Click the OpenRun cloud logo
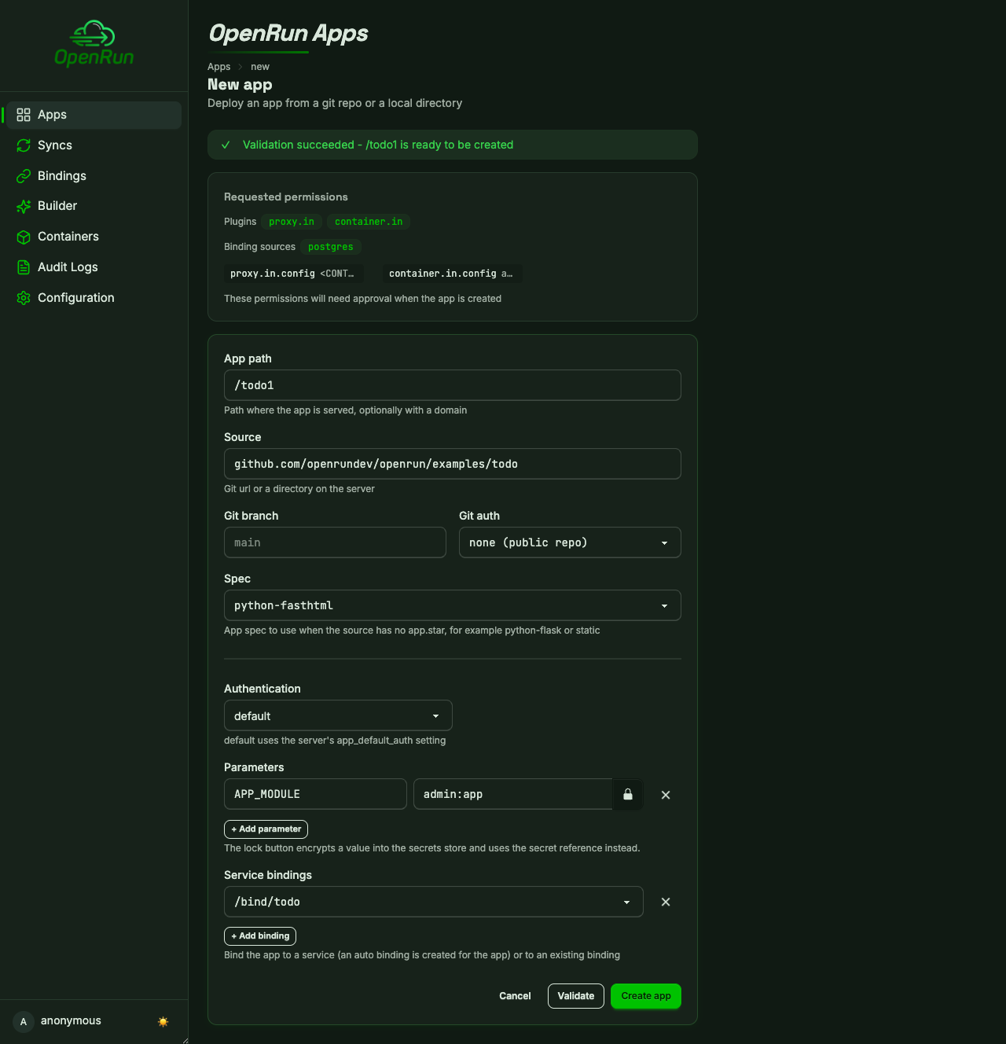The image size is (1006, 1044). click(x=94, y=43)
